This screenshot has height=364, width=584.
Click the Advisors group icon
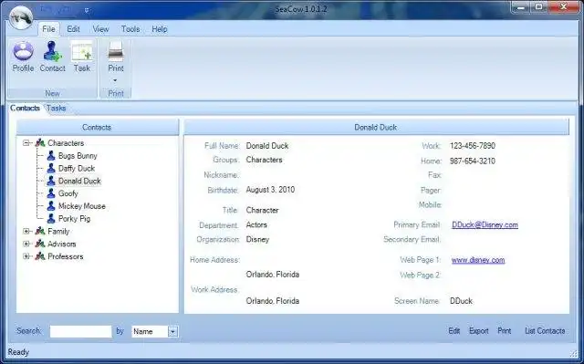pyautogui.click(x=40, y=244)
